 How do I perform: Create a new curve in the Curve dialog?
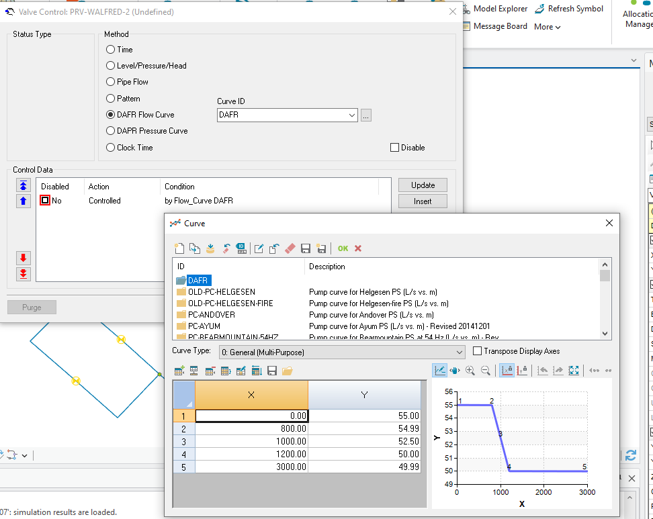(179, 248)
